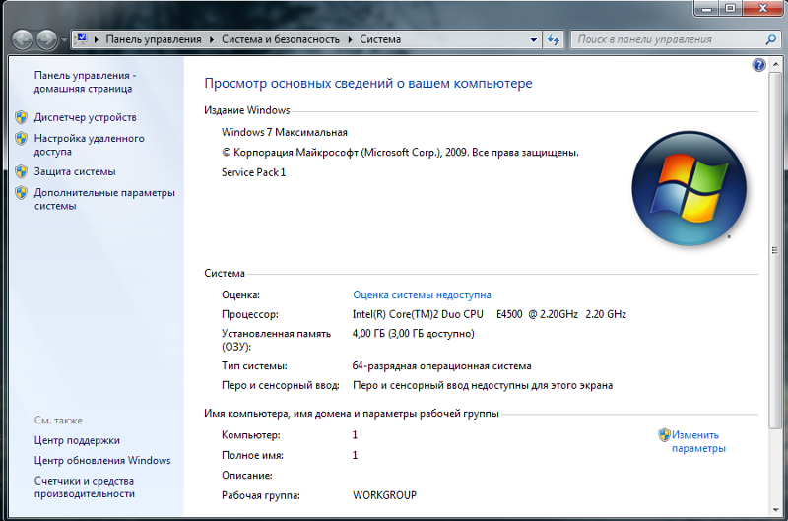Click the shield icon beside Диспетчер устройств
The height and width of the screenshot is (521, 788).
(21, 117)
